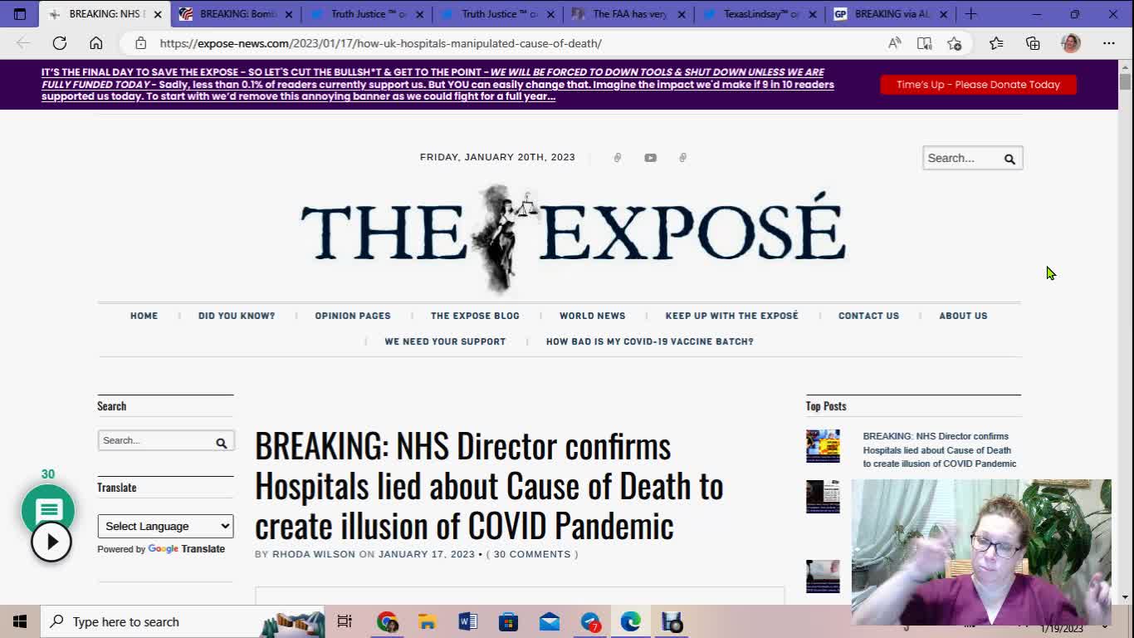Open the '30 COMMENTS' link

[x=532, y=554]
